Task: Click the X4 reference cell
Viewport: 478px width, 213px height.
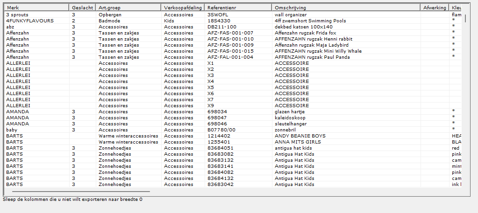Action: pos(211,82)
